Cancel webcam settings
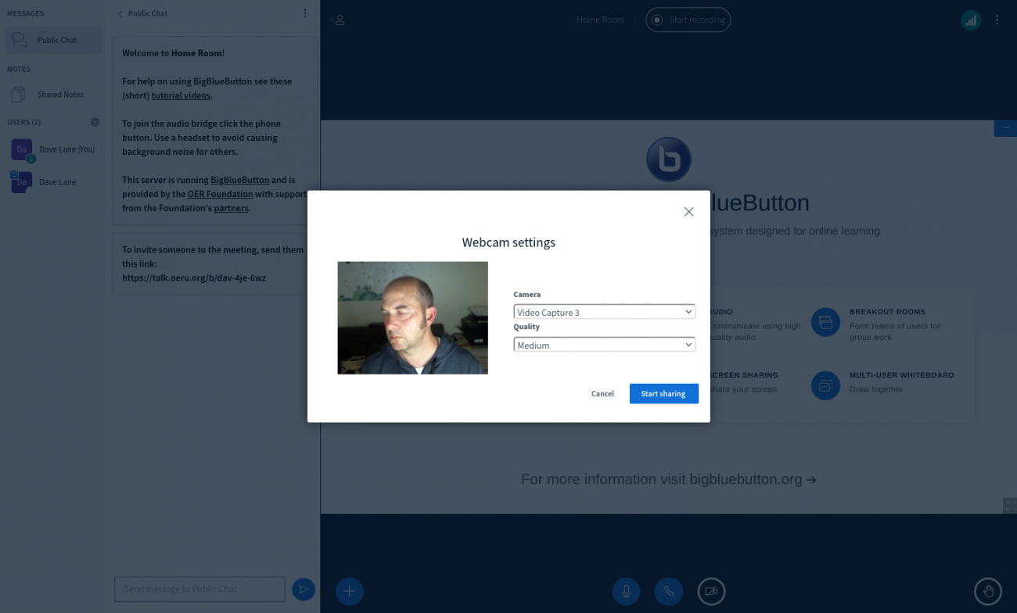 coord(602,394)
